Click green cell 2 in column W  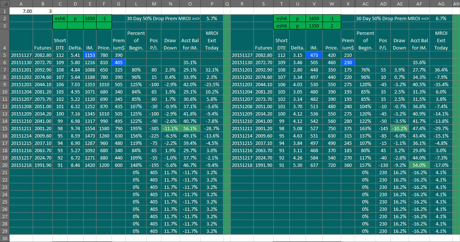[332, 26]
